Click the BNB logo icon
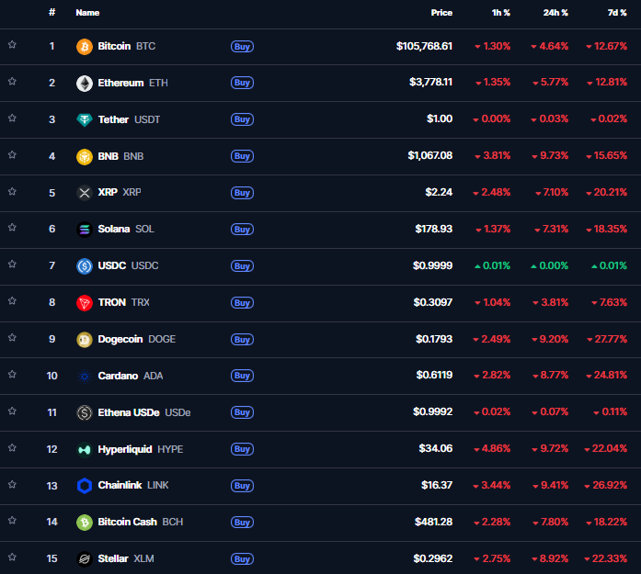This screenshot has width=641, height=574. click(x=84, y=156)
